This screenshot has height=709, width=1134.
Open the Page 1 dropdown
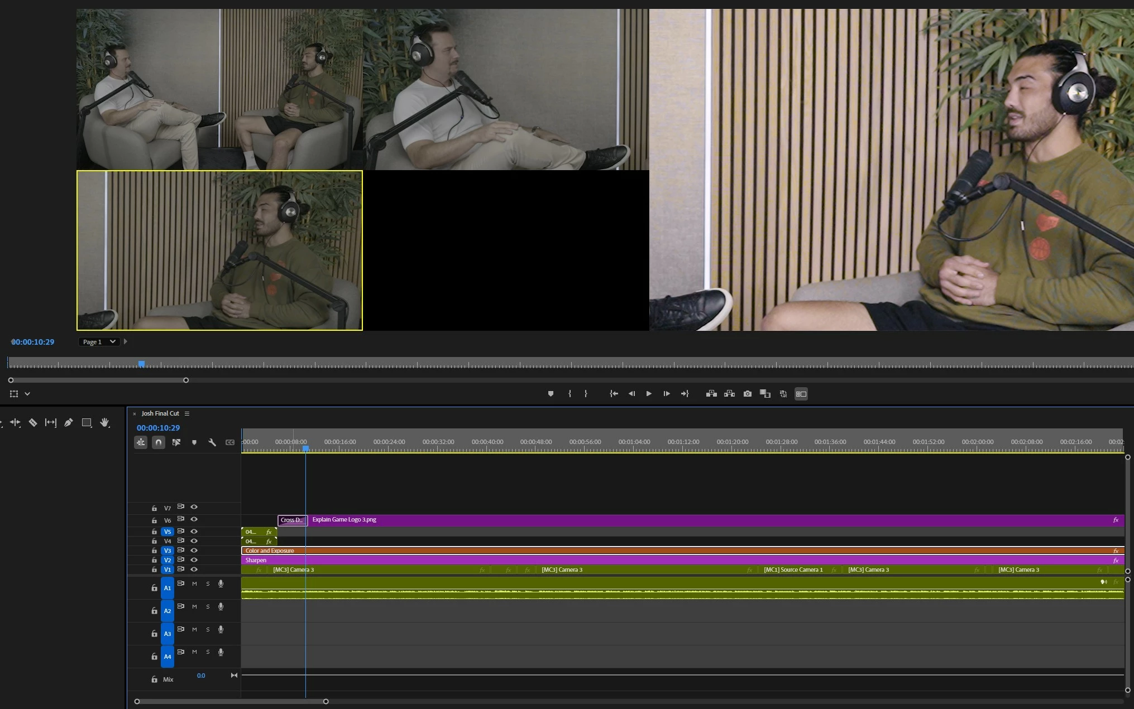coord(99,342)
